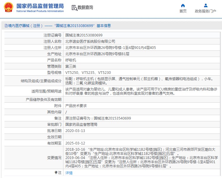Click the 变更情况 row label
Image resolution: width=222 pixels, height=178 pixels.
pyautogui.click(x=54, y=158)
